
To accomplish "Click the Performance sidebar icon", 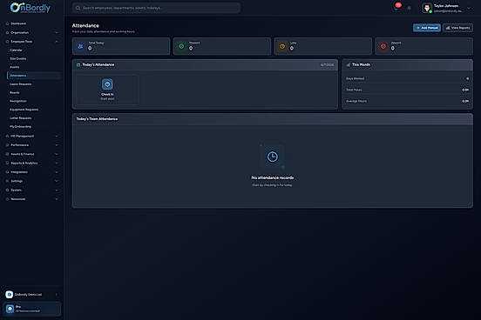I will pyautogui.click(x=7, y=145).
